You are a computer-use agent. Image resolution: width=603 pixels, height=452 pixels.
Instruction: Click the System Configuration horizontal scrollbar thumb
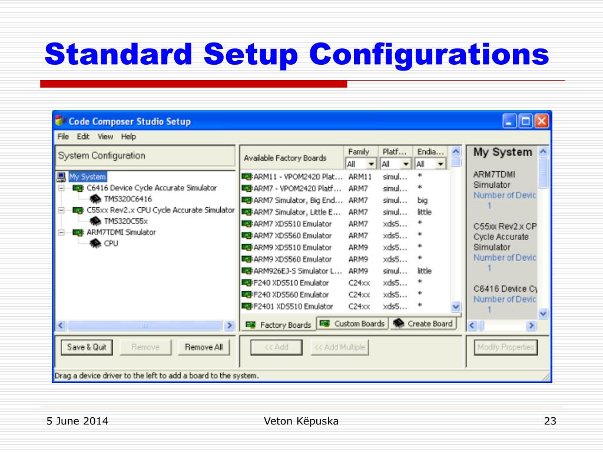click(x=145, y=325)
